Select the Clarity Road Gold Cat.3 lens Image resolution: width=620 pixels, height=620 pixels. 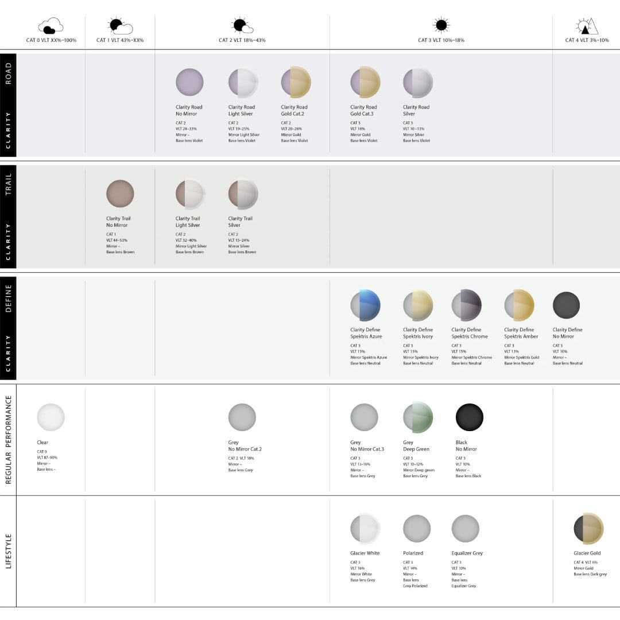pyautogui.click(x=365, y=82)
